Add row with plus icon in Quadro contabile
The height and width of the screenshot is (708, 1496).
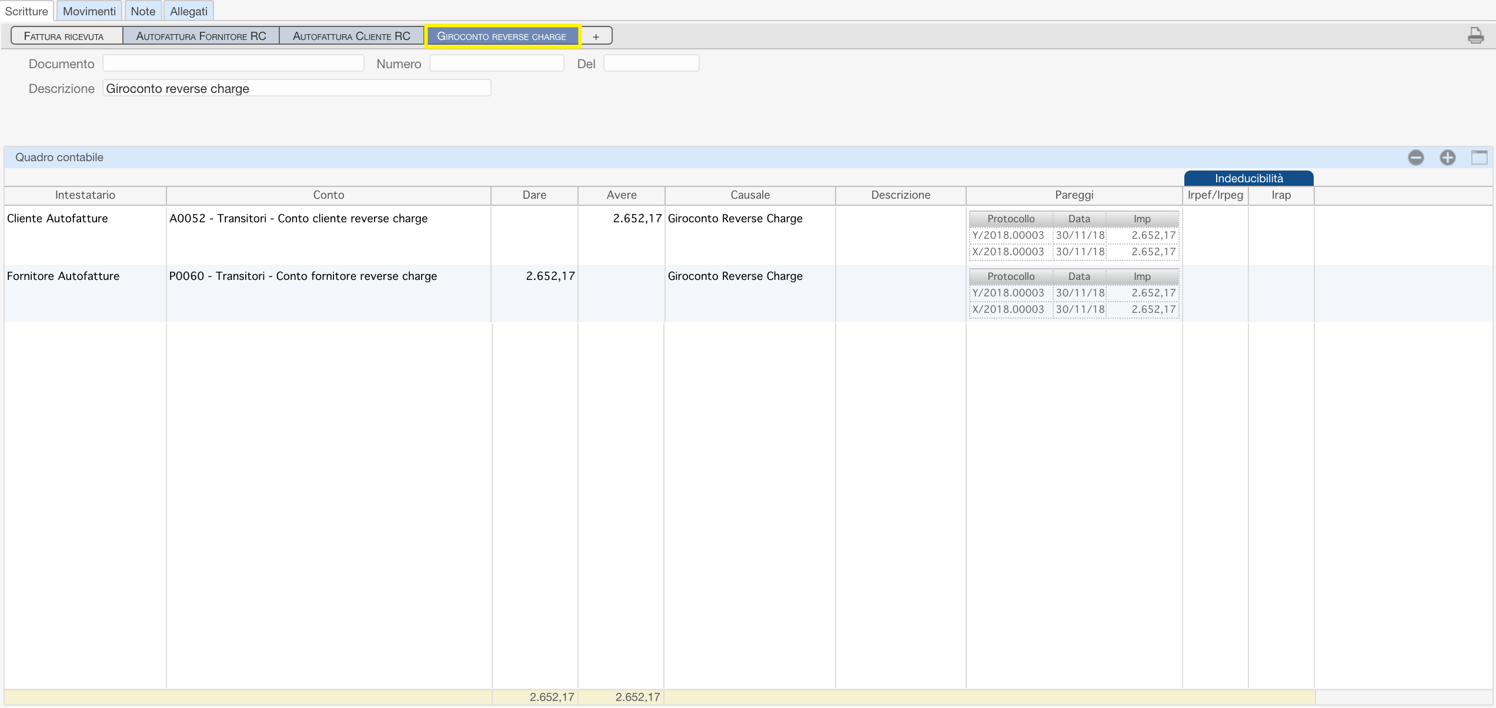pos(1448,158)
